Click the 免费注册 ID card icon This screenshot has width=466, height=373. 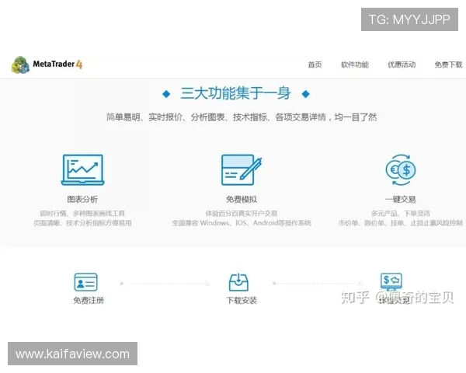pyautogui.click(x=85, y=282)
